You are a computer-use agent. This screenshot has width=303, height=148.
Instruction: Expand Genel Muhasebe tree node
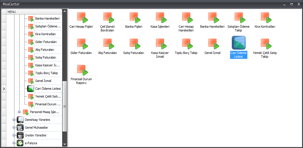(x=14, y=127)
